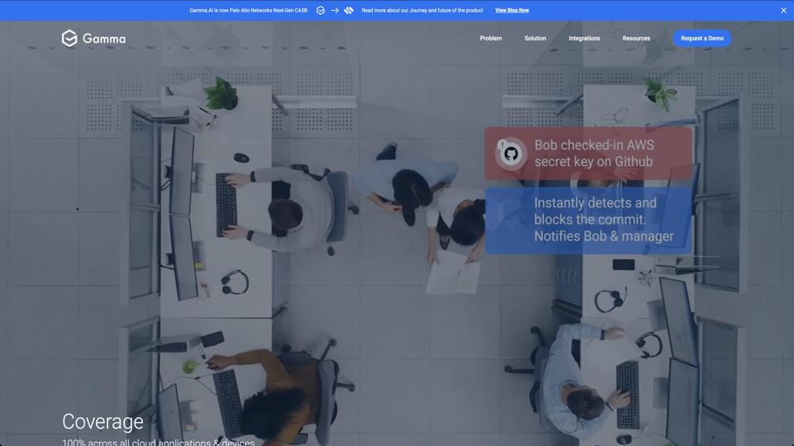Dismiss the announcement banner with the X
The image size is (794, 446).
[x=783, y=11]
